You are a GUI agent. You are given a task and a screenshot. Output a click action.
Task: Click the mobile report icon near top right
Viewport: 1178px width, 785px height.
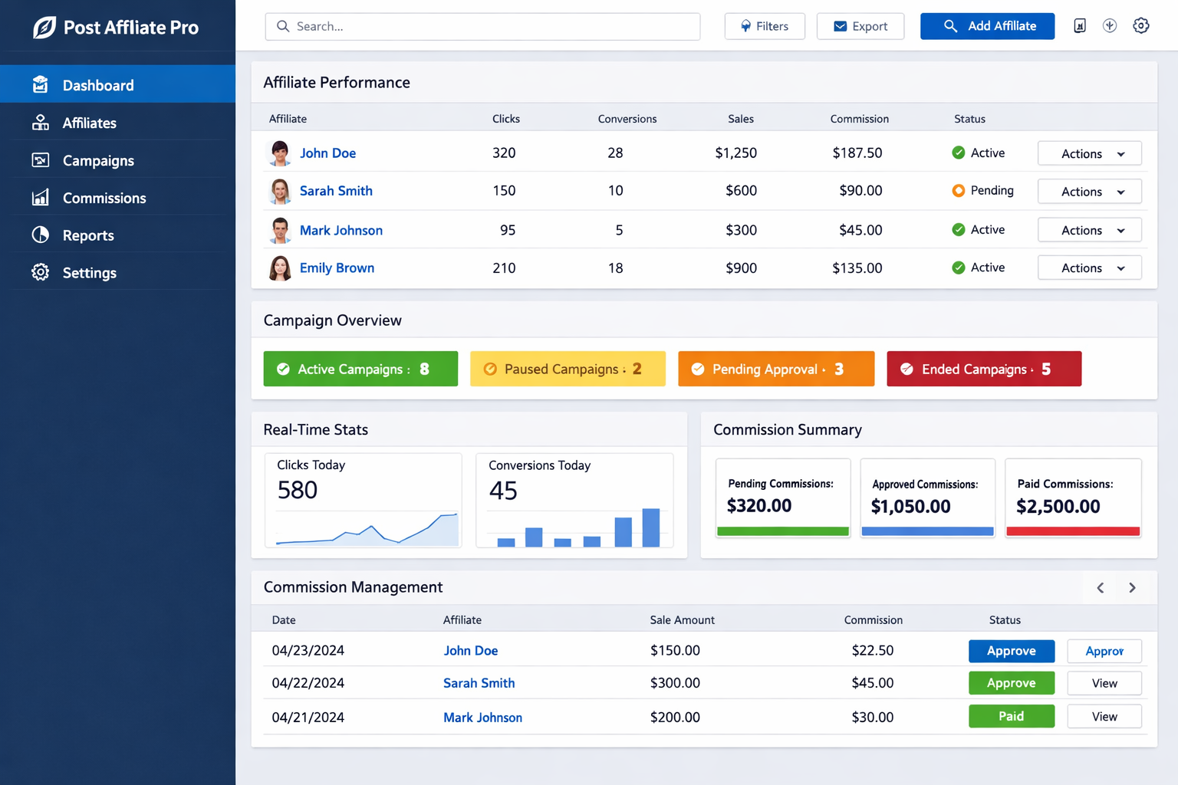1080,25
